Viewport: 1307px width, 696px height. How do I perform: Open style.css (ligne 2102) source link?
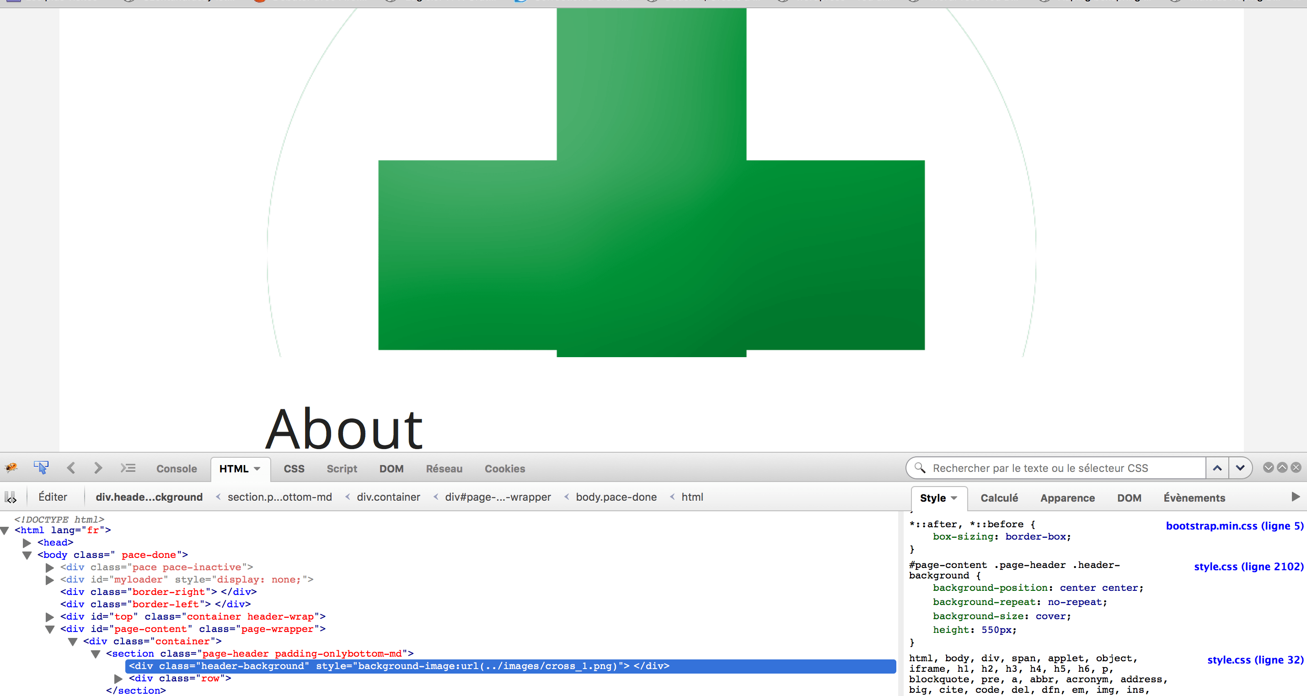(1248, 567)
